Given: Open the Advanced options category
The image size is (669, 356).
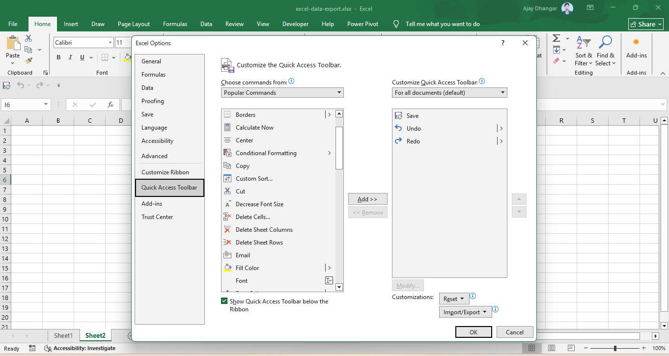Looking at the screenshot, I should (x=169, y=156).
